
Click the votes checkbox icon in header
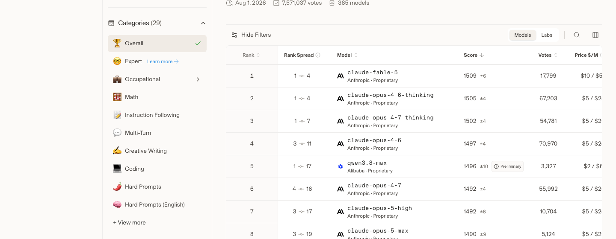(276, 3)
